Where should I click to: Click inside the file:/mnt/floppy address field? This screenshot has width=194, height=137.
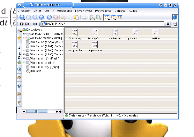(x=103, y=24)
